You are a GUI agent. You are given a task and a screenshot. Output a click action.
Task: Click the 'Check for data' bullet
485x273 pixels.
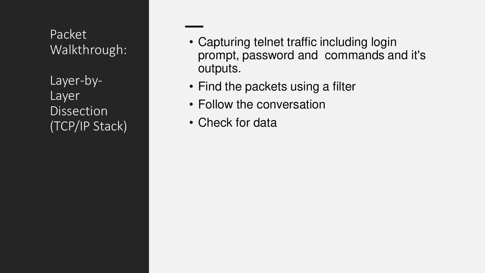click(237, 123)
